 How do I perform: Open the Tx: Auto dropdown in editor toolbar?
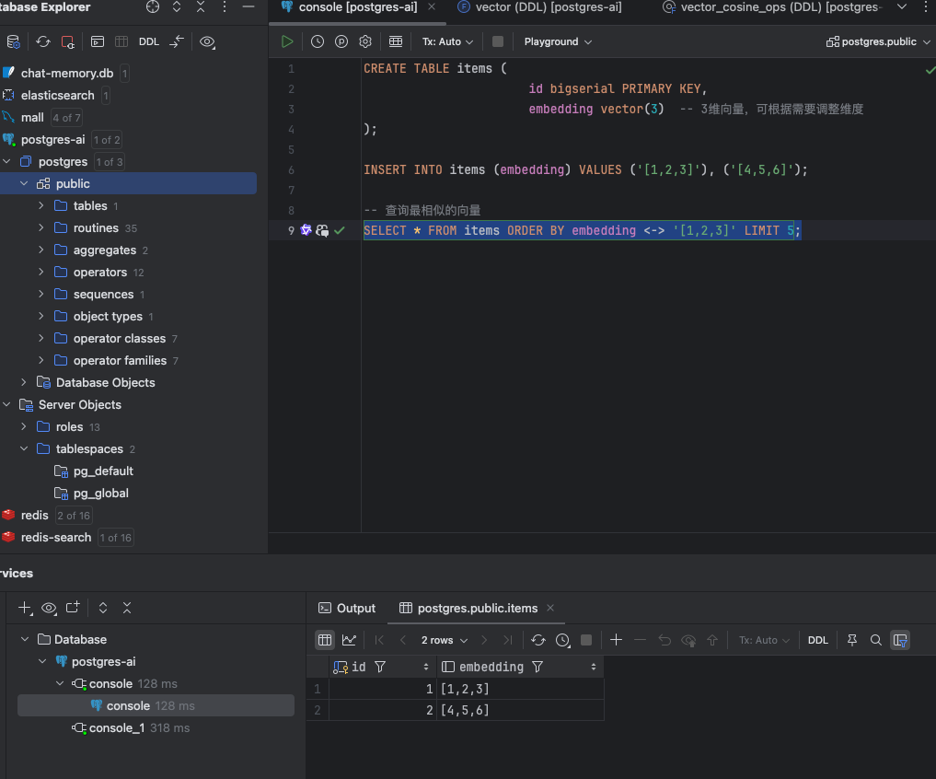coord(447,41)
